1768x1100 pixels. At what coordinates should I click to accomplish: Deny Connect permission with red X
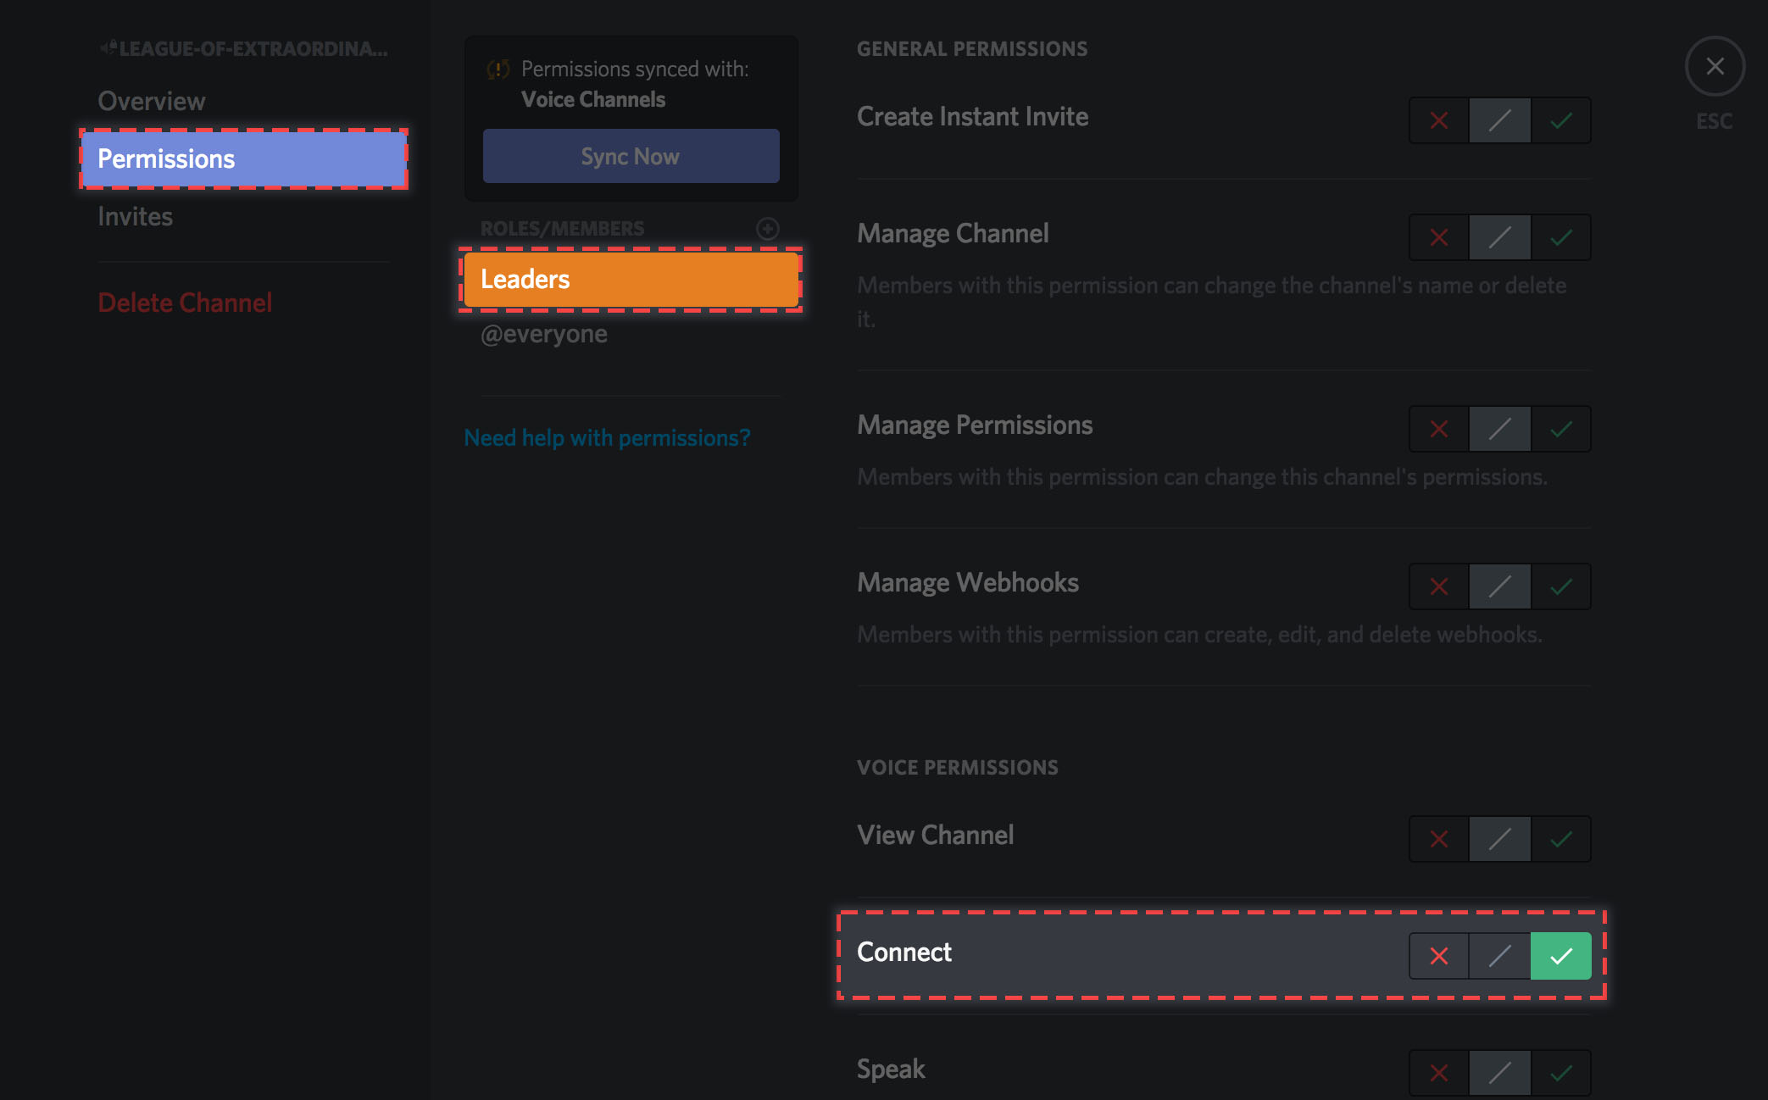(1438, 956)
